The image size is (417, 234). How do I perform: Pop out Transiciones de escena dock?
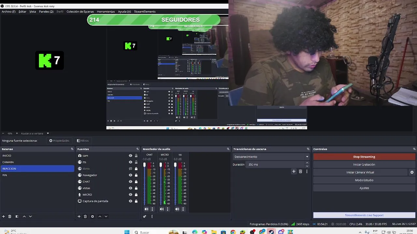point(308,149)
